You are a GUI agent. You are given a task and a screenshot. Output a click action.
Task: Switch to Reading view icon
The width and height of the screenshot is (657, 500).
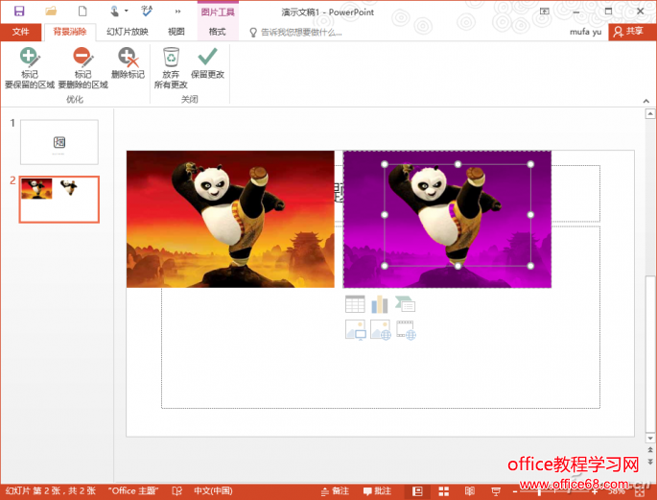[x=470, y=490]
